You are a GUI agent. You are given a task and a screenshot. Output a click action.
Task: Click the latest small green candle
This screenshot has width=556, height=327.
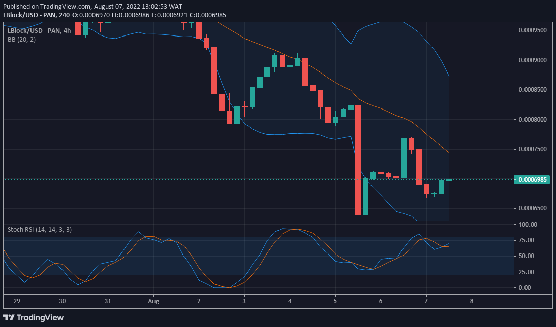449,180
